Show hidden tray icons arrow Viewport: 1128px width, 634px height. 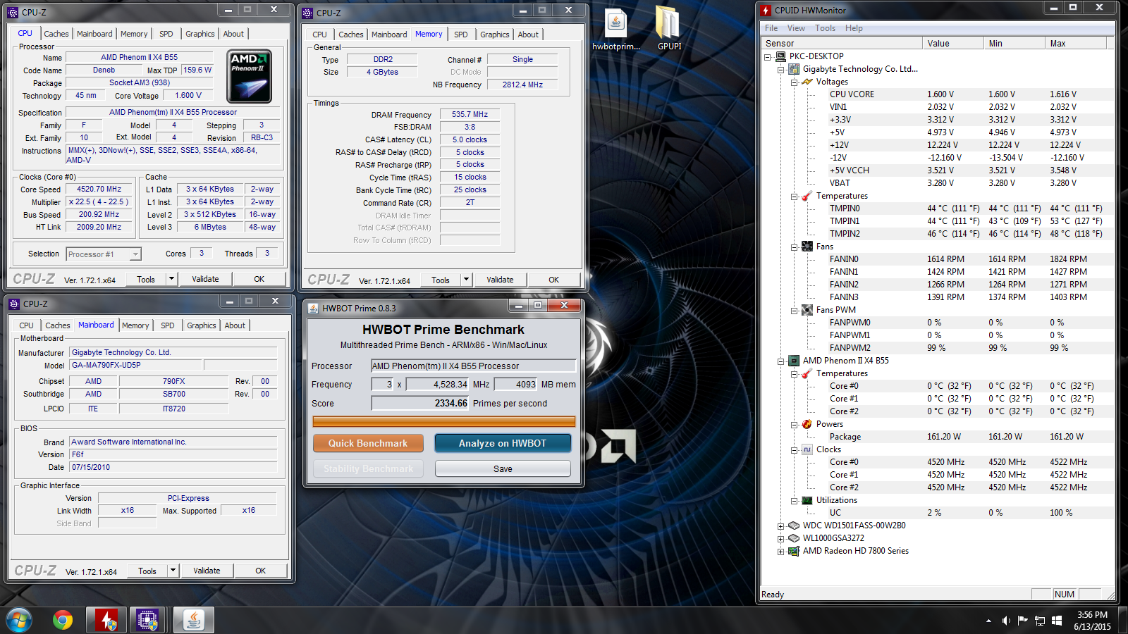(988, 621)
